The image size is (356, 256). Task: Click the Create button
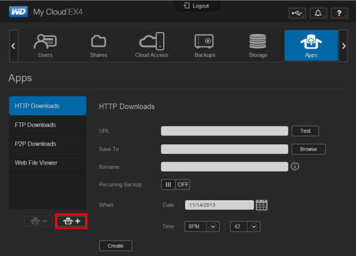(116, 246)
